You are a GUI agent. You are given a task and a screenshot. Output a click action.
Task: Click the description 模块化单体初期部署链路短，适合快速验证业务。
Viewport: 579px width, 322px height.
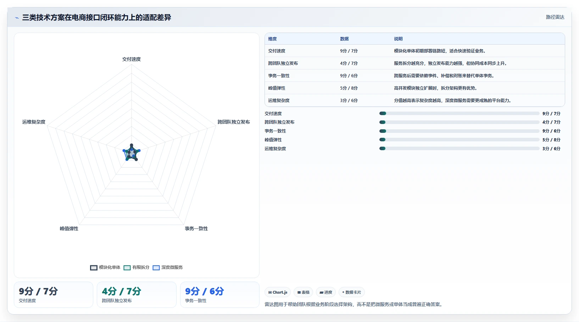pyautogui.click(x=440, y=51)
